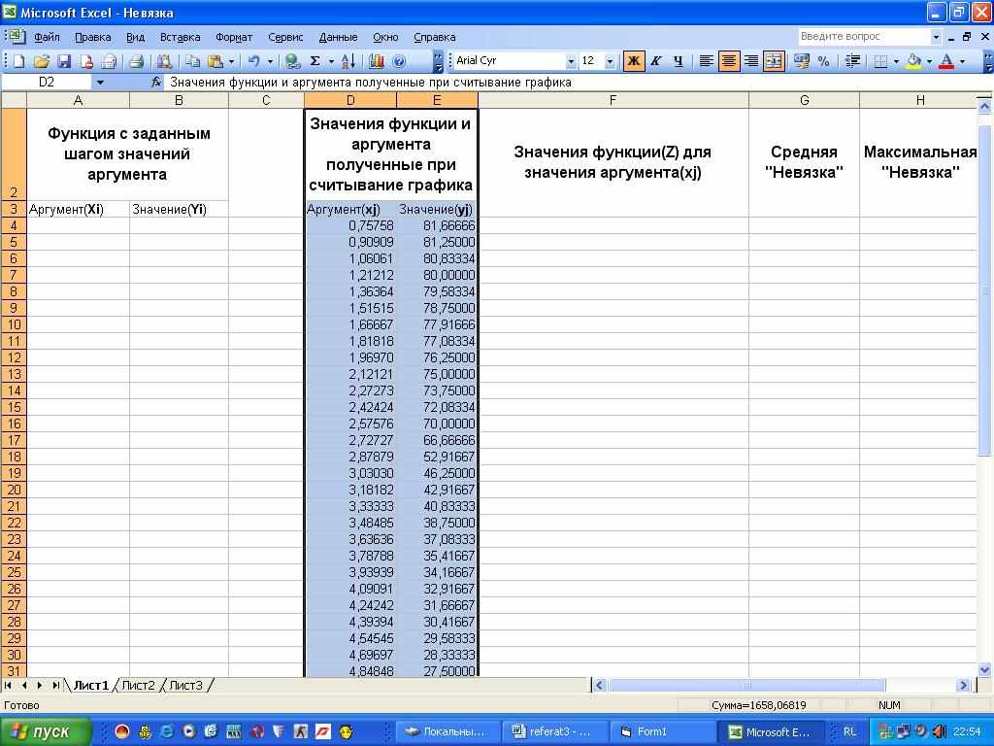Expand the Undo history arrow
Screen dimensions: 994x746
tap(270, 61)
